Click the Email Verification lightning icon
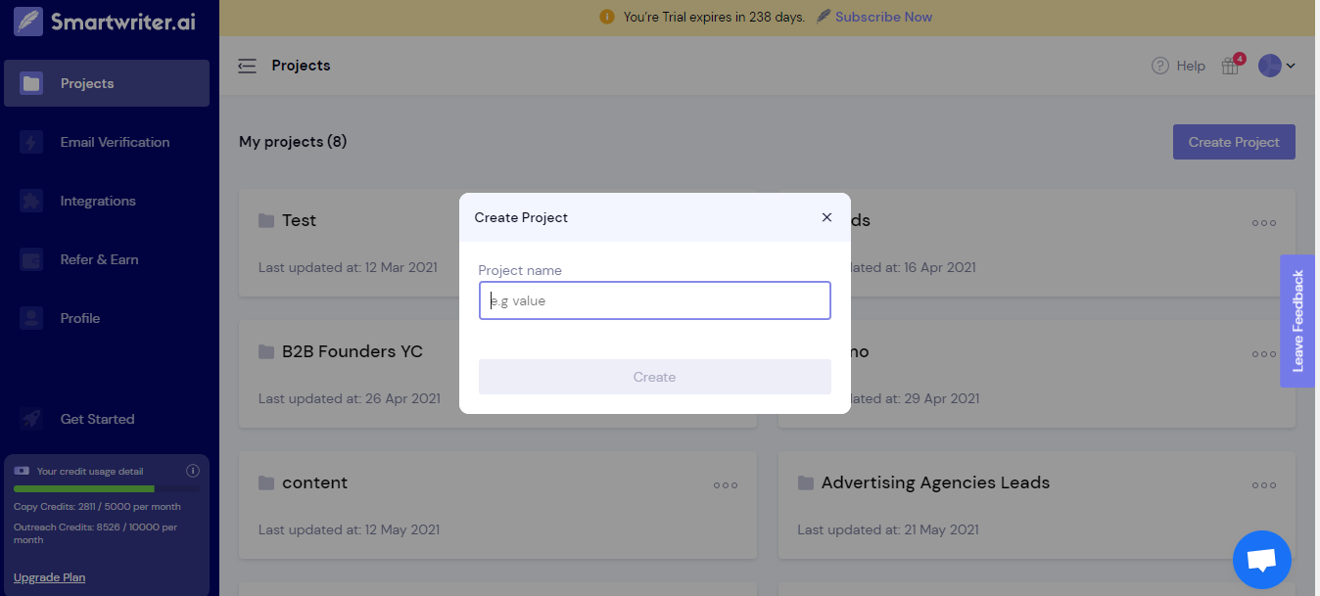 click(31, 142)
